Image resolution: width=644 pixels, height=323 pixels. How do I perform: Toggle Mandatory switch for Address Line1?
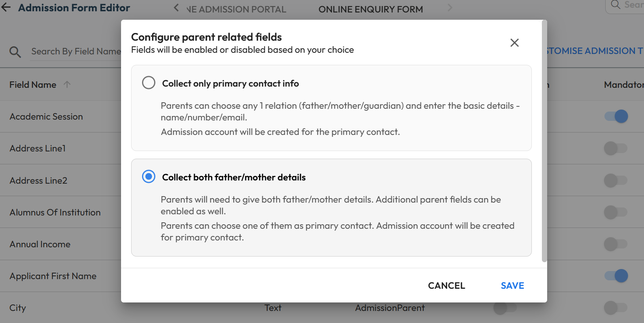coord(616,148)
